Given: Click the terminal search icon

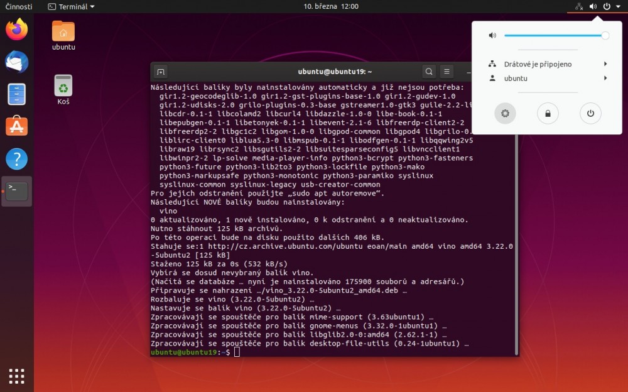Looking at the screenshot, I should pyautogui.click(x=429, y=72).
